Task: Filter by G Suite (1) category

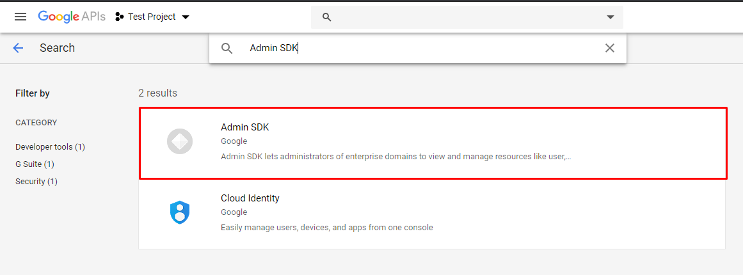Action: [x=35, y=164]
